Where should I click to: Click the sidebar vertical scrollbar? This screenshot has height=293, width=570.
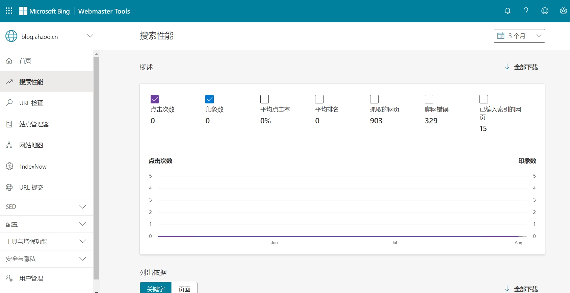coord(96,169)
